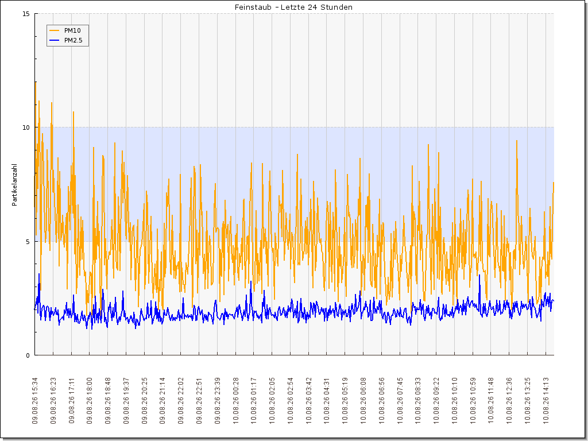Image resolution: width=588 pixels, height=441 pixels.
Task: Click the time label 10.08.26 01:17
Action: [254, 400]
